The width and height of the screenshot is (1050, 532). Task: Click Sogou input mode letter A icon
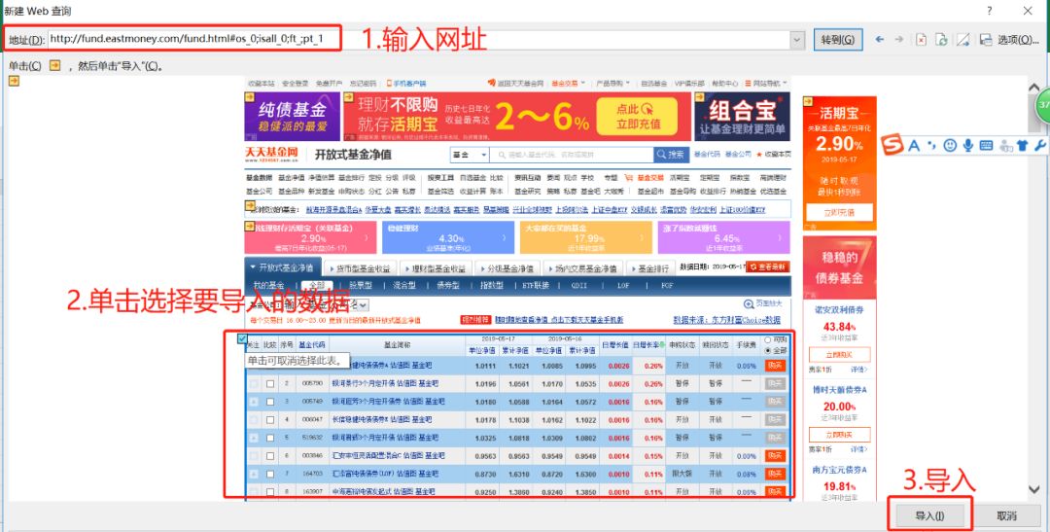pyautogui.click(x=914, y=145)
